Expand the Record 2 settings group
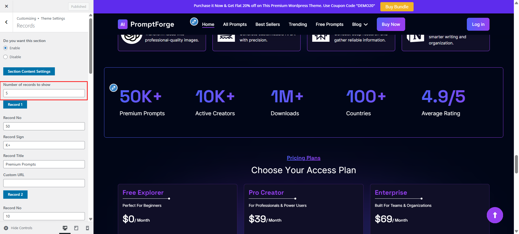Image resolution: width=519 pixels, height=234 pixels. tap(15, 194)
